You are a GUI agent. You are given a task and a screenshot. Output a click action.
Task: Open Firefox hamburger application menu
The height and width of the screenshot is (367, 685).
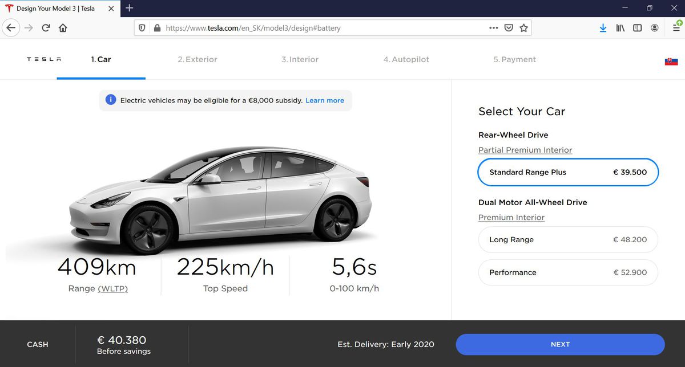point(676,28)
